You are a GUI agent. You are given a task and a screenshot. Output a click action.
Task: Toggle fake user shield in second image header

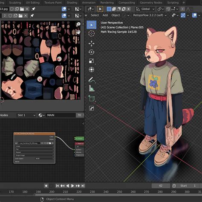click(10, 16)
